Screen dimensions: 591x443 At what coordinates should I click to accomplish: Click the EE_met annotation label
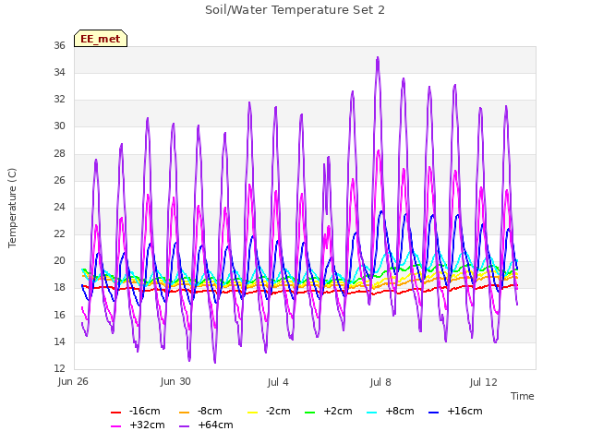101,39
